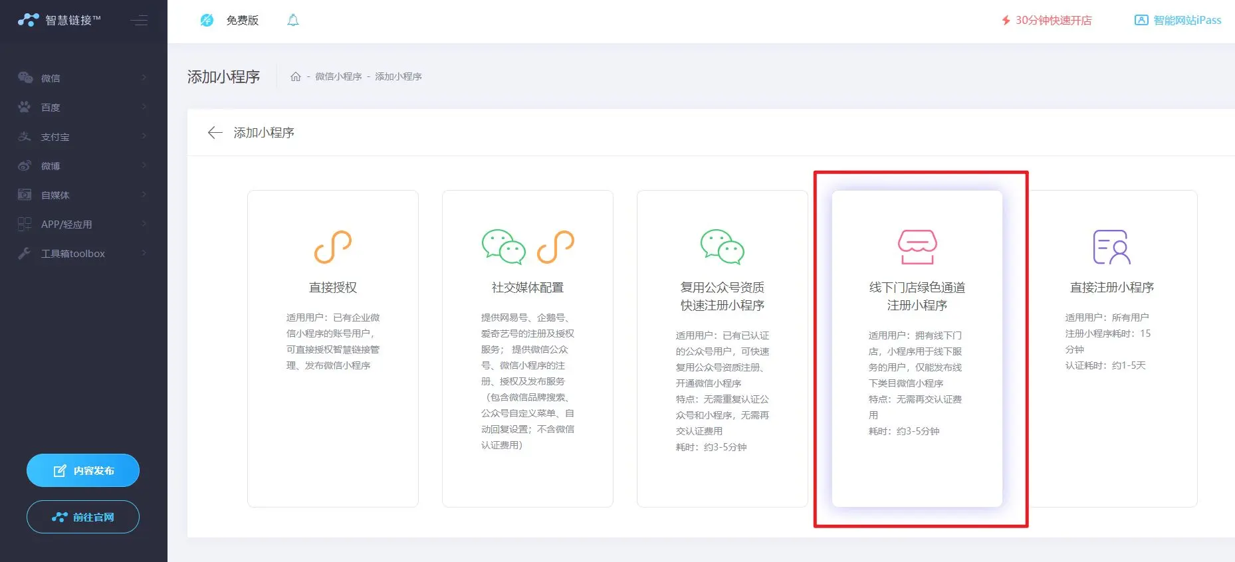Toggle the sidebar collapse hamburger icon

click(139, 21)
